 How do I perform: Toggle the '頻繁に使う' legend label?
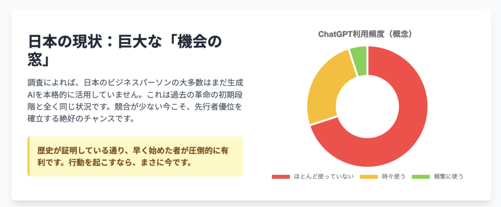tap(448, 177)
